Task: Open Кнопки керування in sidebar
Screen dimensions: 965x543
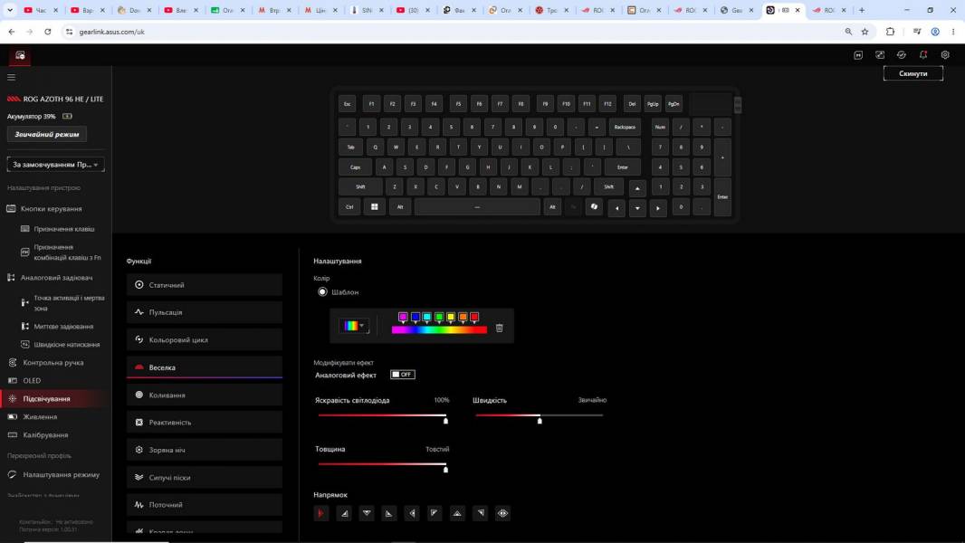Action: [x=51, y=209]
